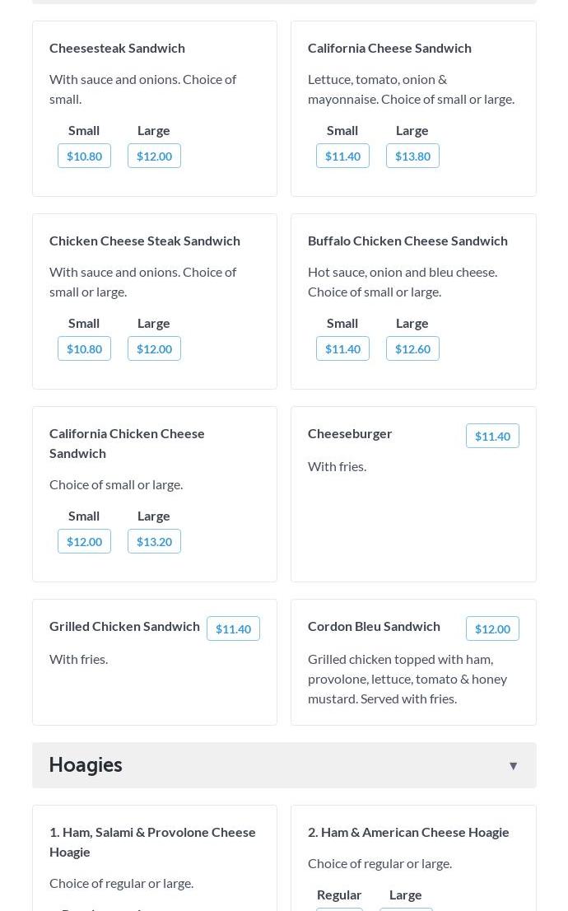The image size is (568, 911).
Task: Collapse the Hoagies section arrow
Action: tap(513, 766)
